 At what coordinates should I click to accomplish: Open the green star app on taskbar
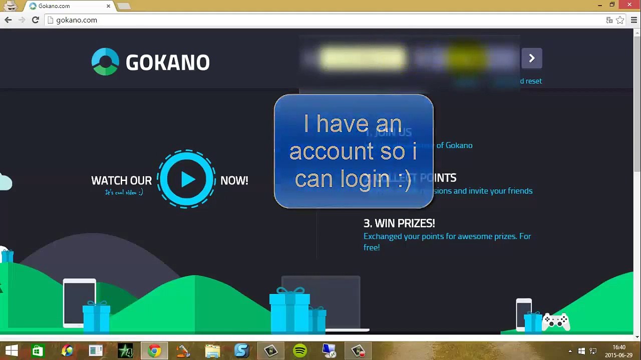pos(125,351)
